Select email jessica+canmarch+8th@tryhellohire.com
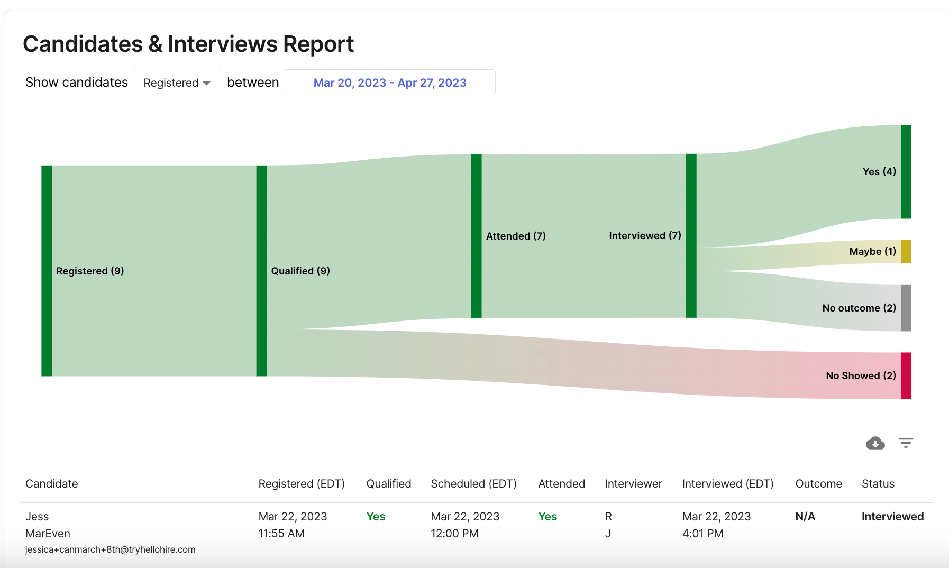This screenshot has height=568, width=949. click(111, 549)
